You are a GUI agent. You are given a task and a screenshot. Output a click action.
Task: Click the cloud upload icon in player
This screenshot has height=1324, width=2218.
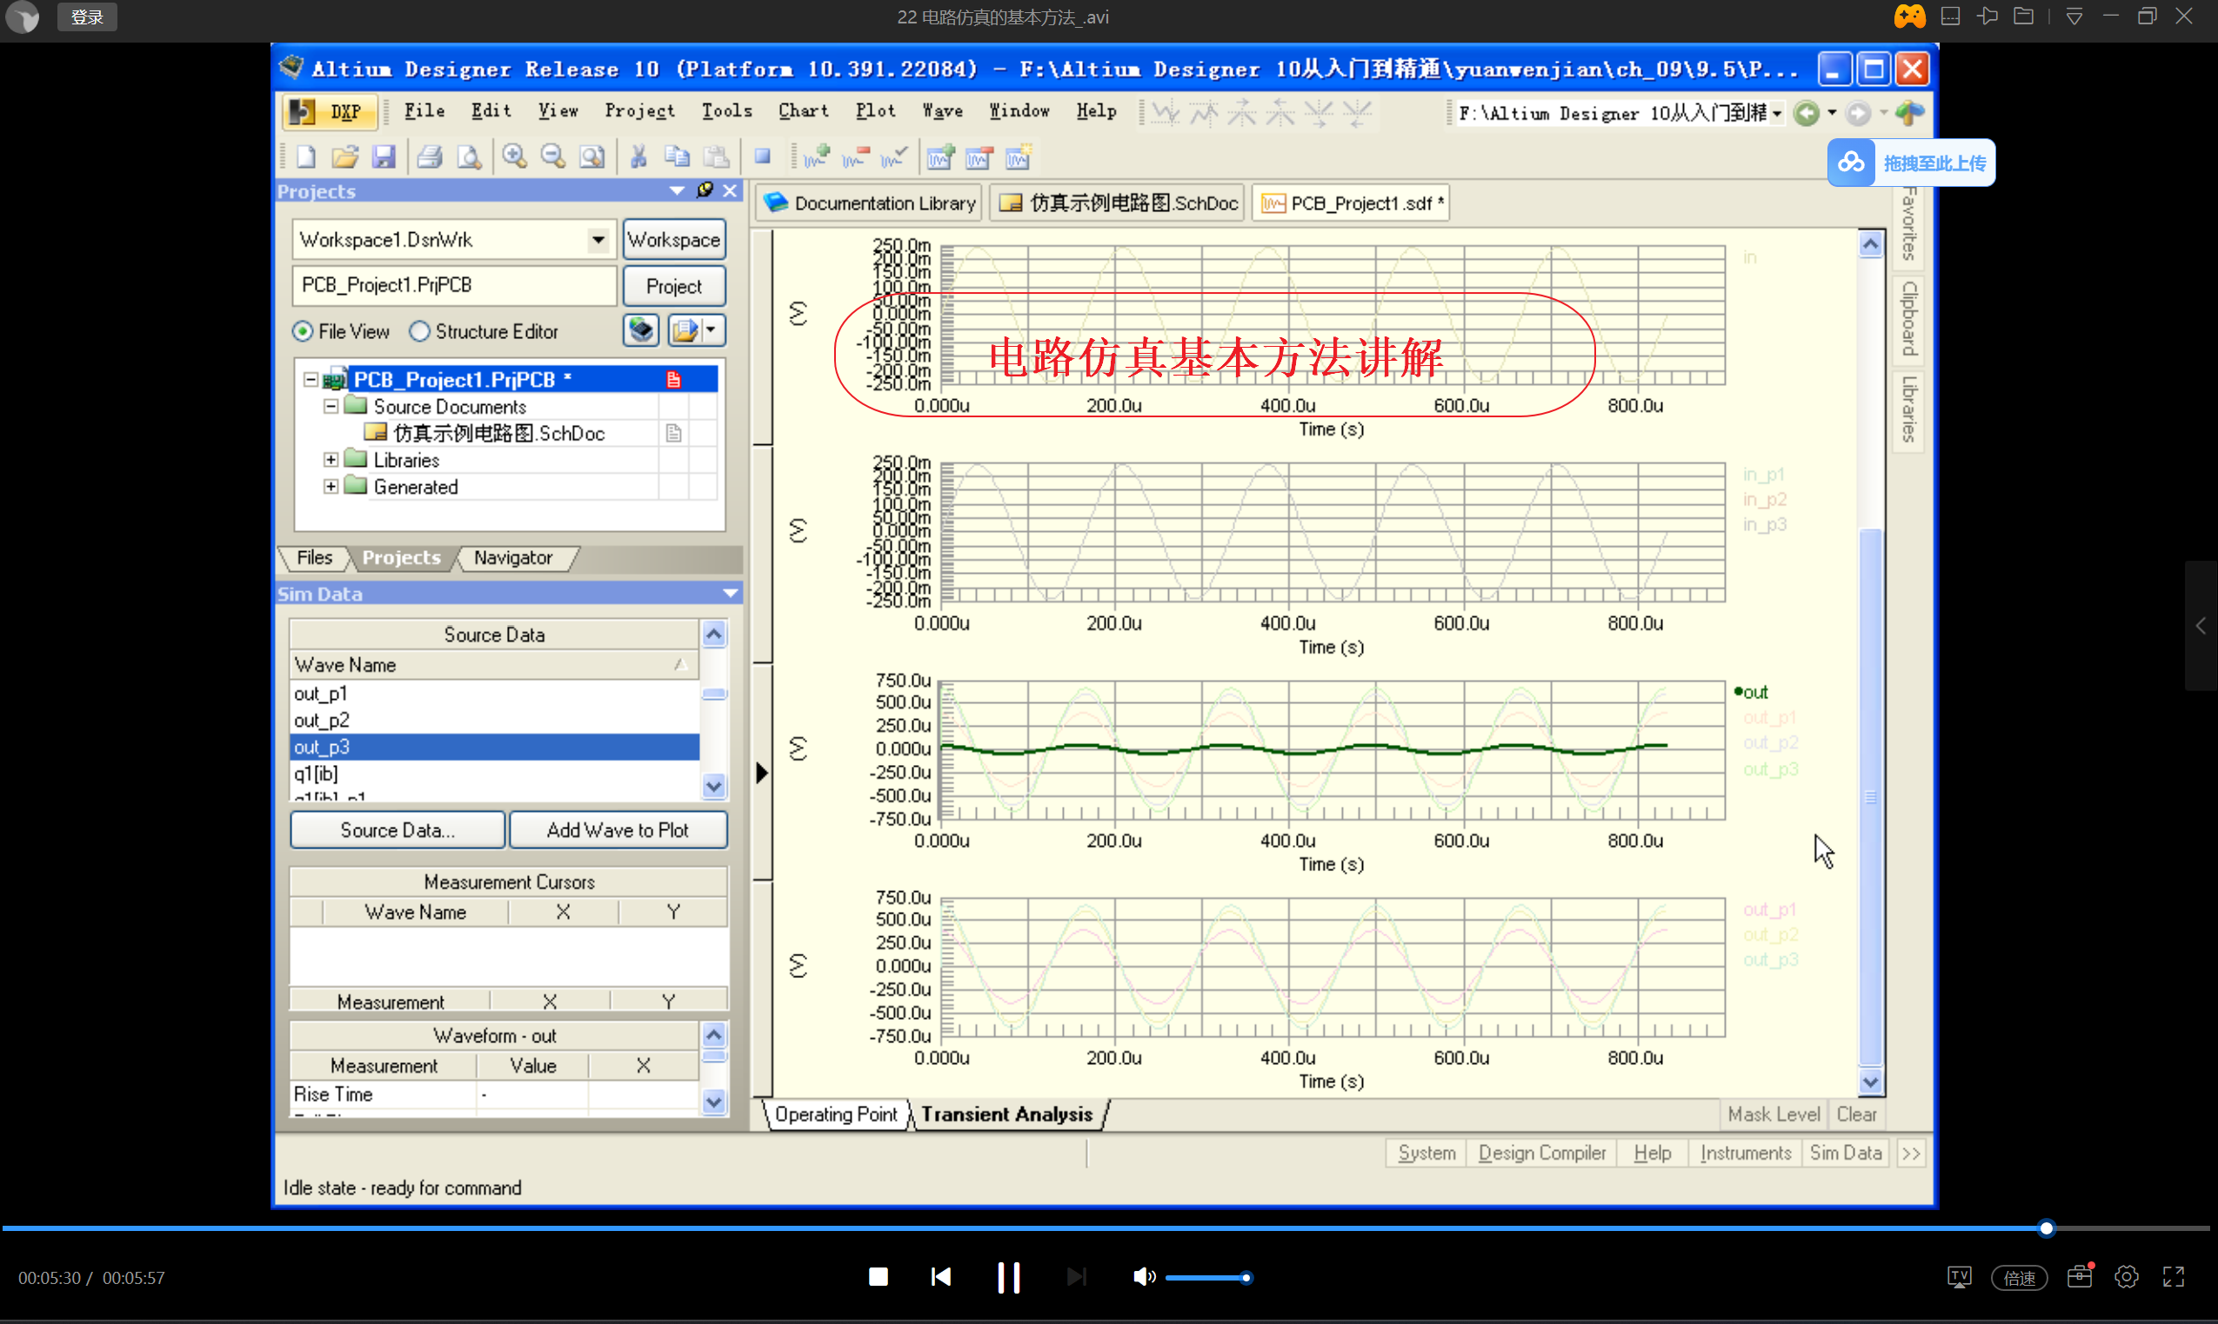(1850, 163)
